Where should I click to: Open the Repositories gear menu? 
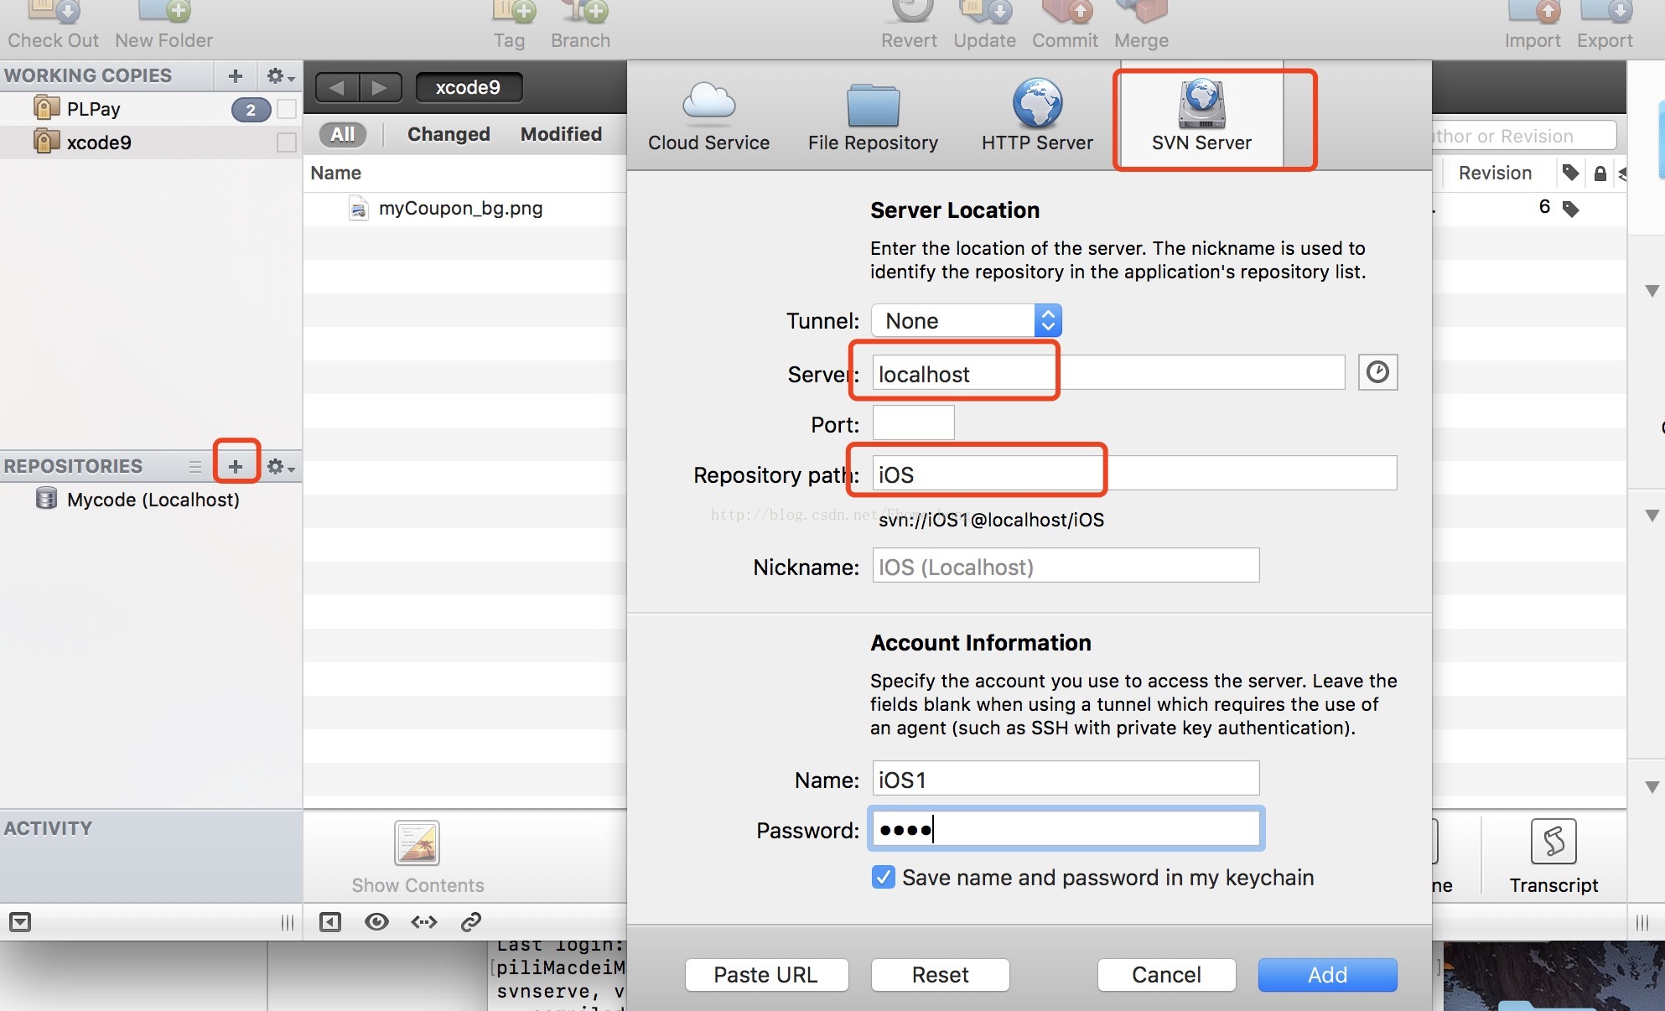[280, 466]
